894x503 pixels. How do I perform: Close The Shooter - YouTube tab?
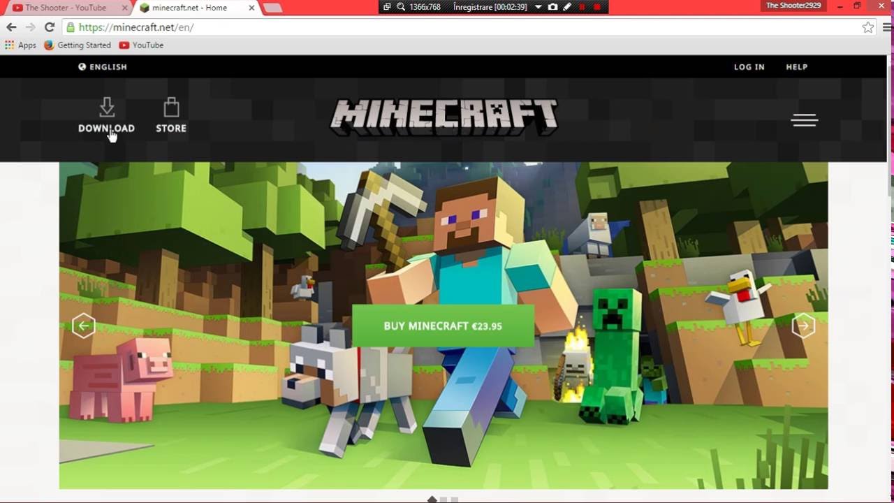tap(124, 8)
